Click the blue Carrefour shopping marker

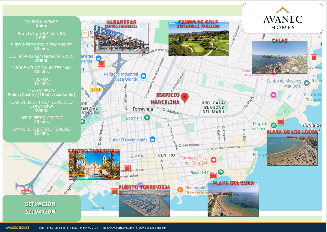[x=98, y=58]
